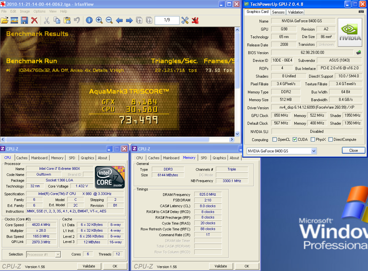The height and width of the screenshot is (271, 368).
Task: Open the IrfanView Options menu
Action: pos(40,11)
